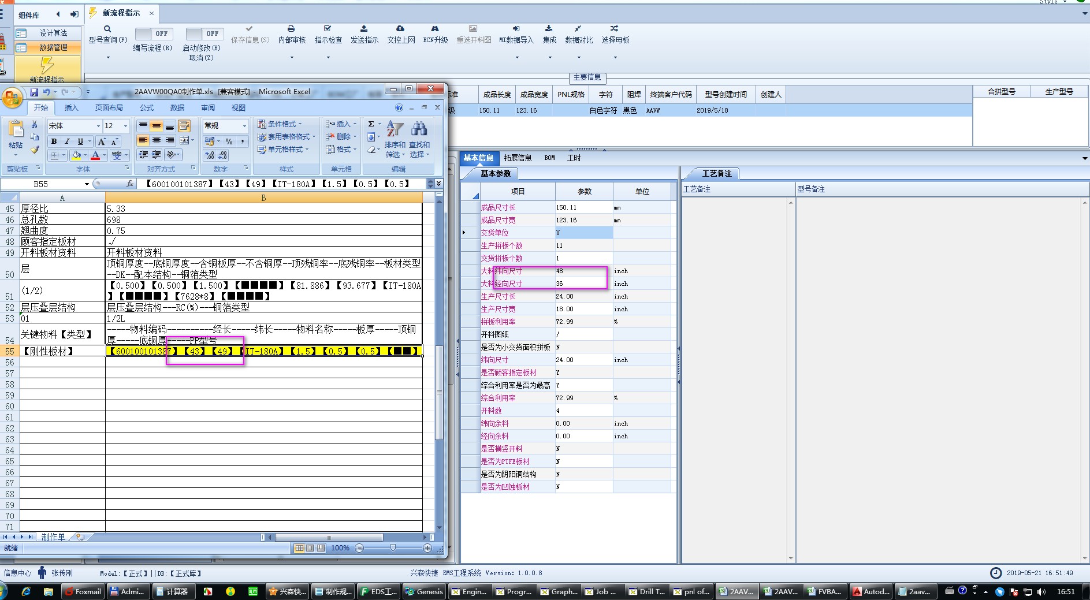Switch to Excel 插入 ribbon tab
This screenshot has width=1090, height=600.
point(71,108)
